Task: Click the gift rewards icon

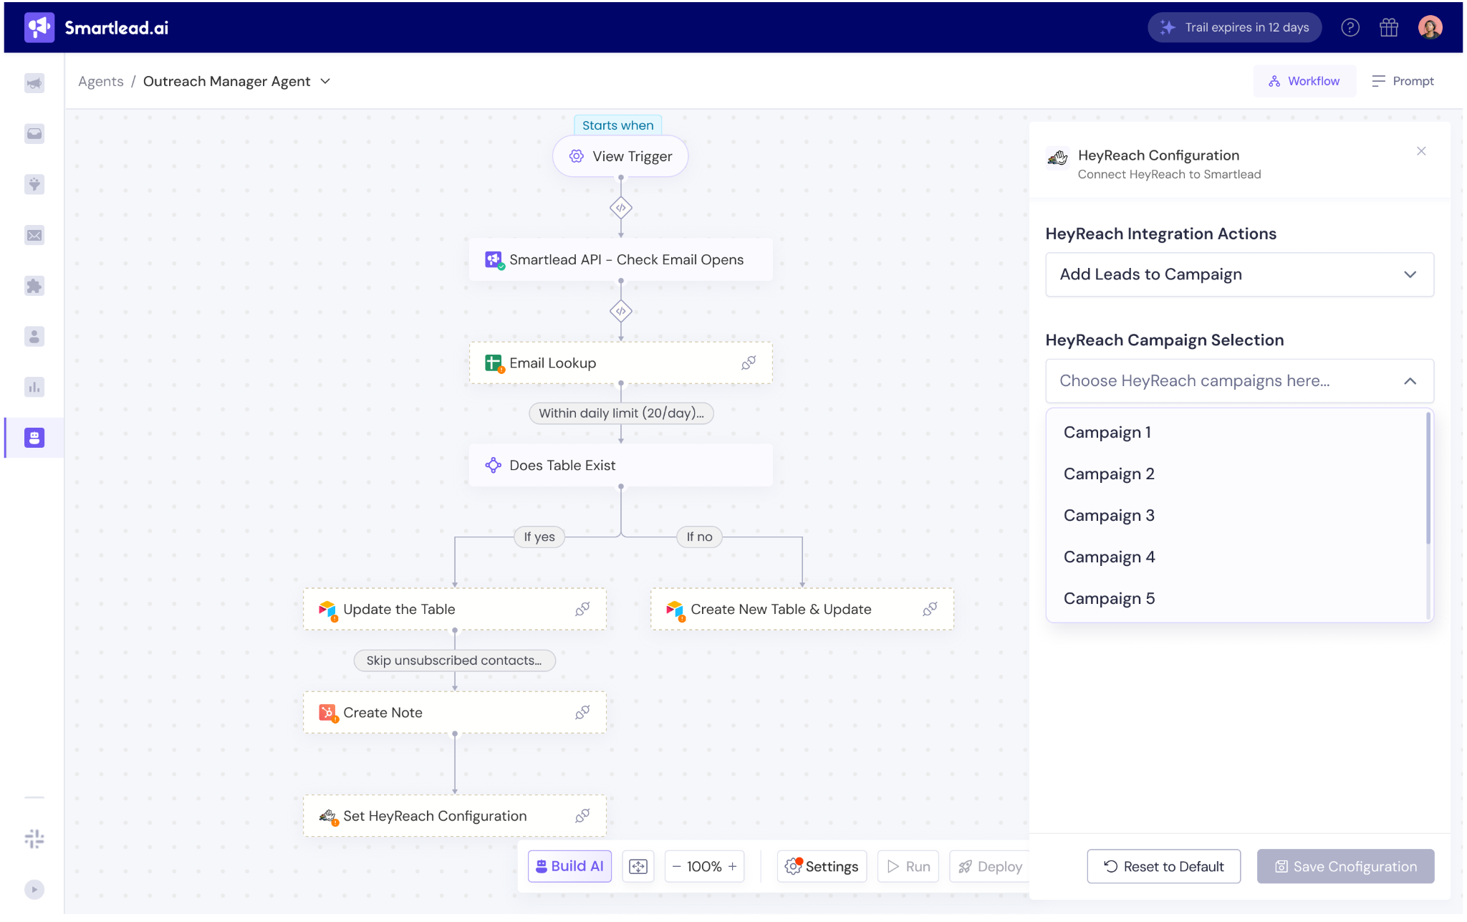Action: [1389, 27]
